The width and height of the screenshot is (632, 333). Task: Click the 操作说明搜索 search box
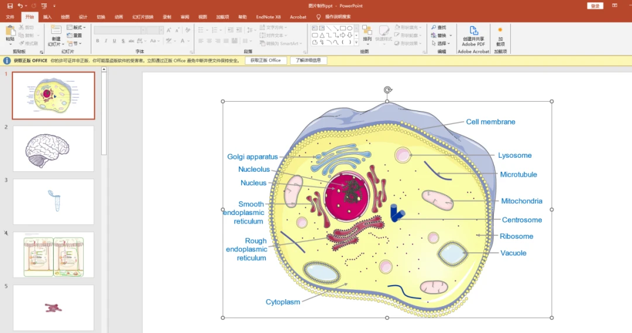pos(338,17)
